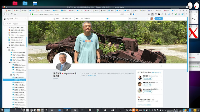Viewport: 200px width, 112px height.
Task: Click the four-squares grid extension icon
Action: pos(159,14)
